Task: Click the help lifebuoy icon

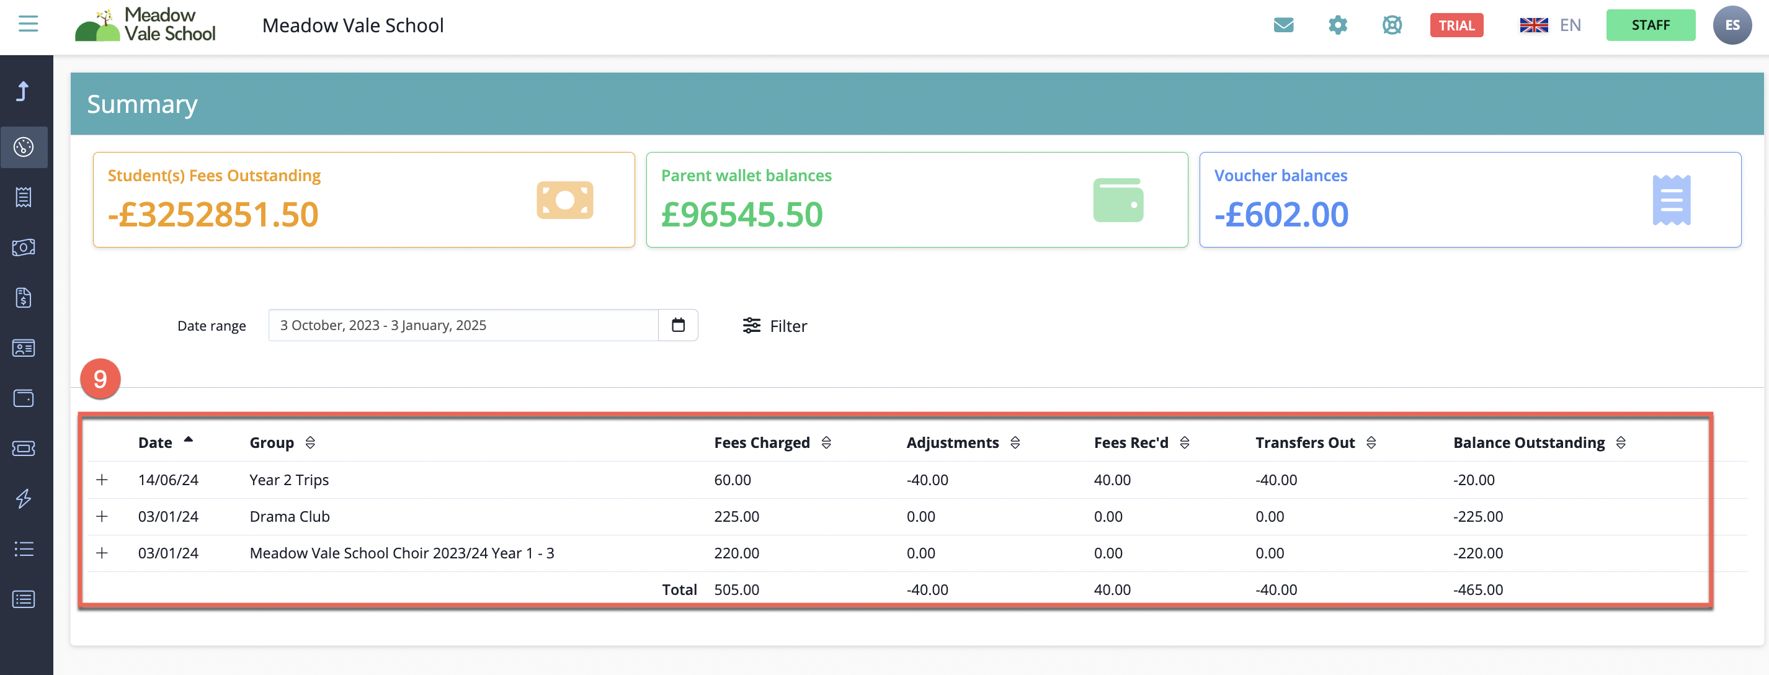Action: pyautogui.click(x=1391, y=25)
